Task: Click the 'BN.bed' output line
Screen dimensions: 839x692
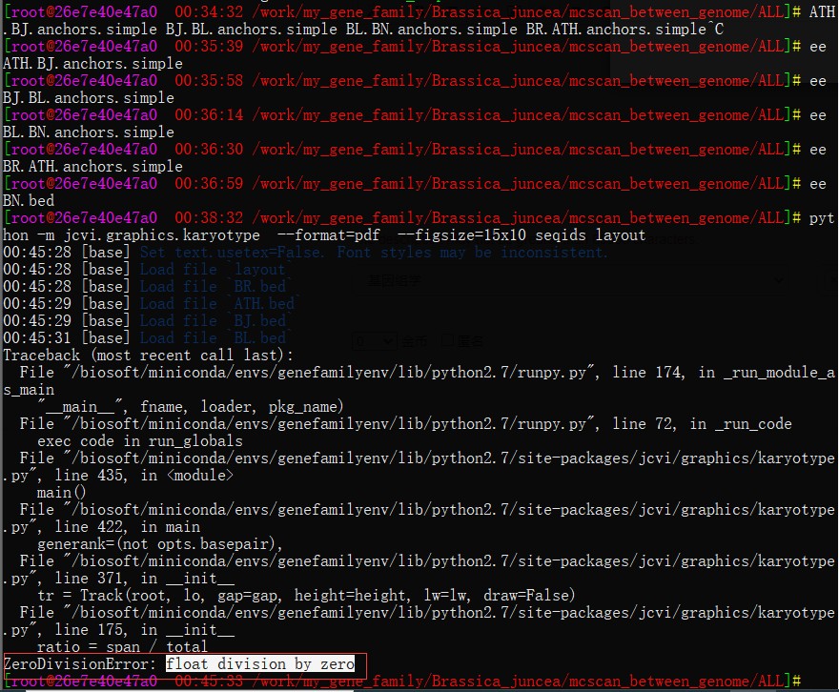Action: click(29, 201)
